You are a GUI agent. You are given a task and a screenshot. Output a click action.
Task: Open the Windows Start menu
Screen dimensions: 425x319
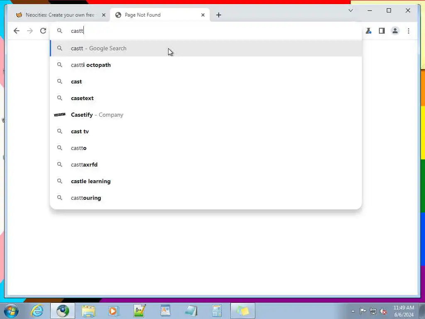click(x=11, y=311)
